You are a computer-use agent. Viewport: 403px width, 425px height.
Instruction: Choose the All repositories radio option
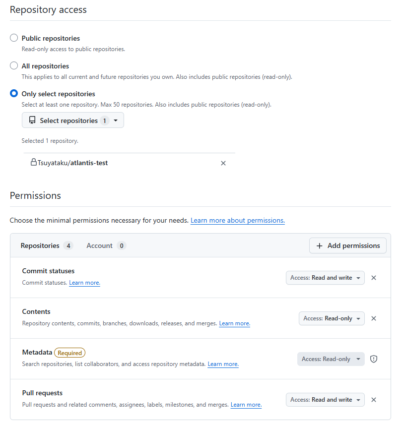pyautogui.click(x=14, y=66)
